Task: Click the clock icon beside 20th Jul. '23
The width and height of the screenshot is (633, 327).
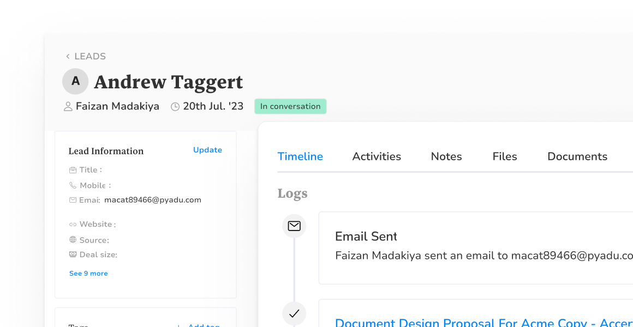Action: tap(175, 107)
